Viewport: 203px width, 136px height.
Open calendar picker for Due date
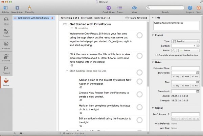point(198,82)
